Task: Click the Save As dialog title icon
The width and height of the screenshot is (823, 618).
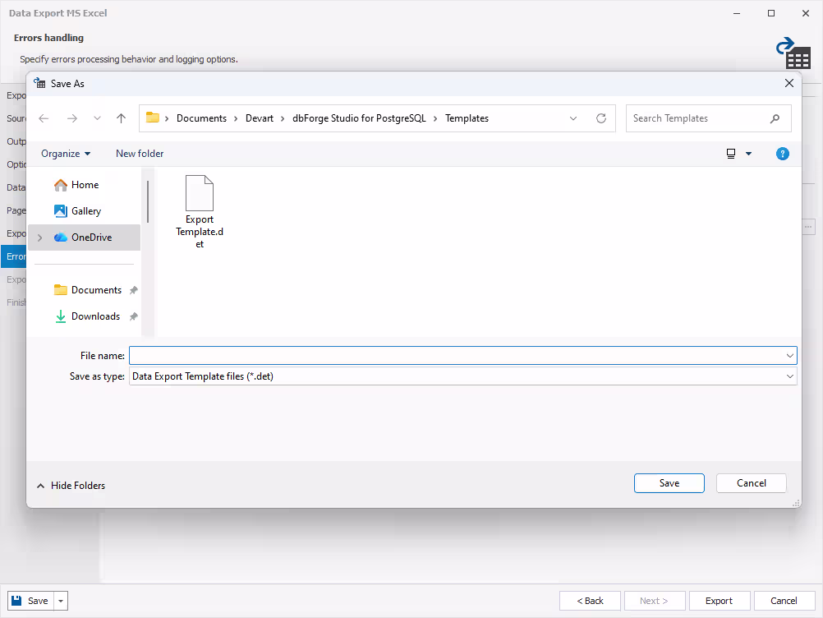Action: pyautogui.click(x=39, y=83)
